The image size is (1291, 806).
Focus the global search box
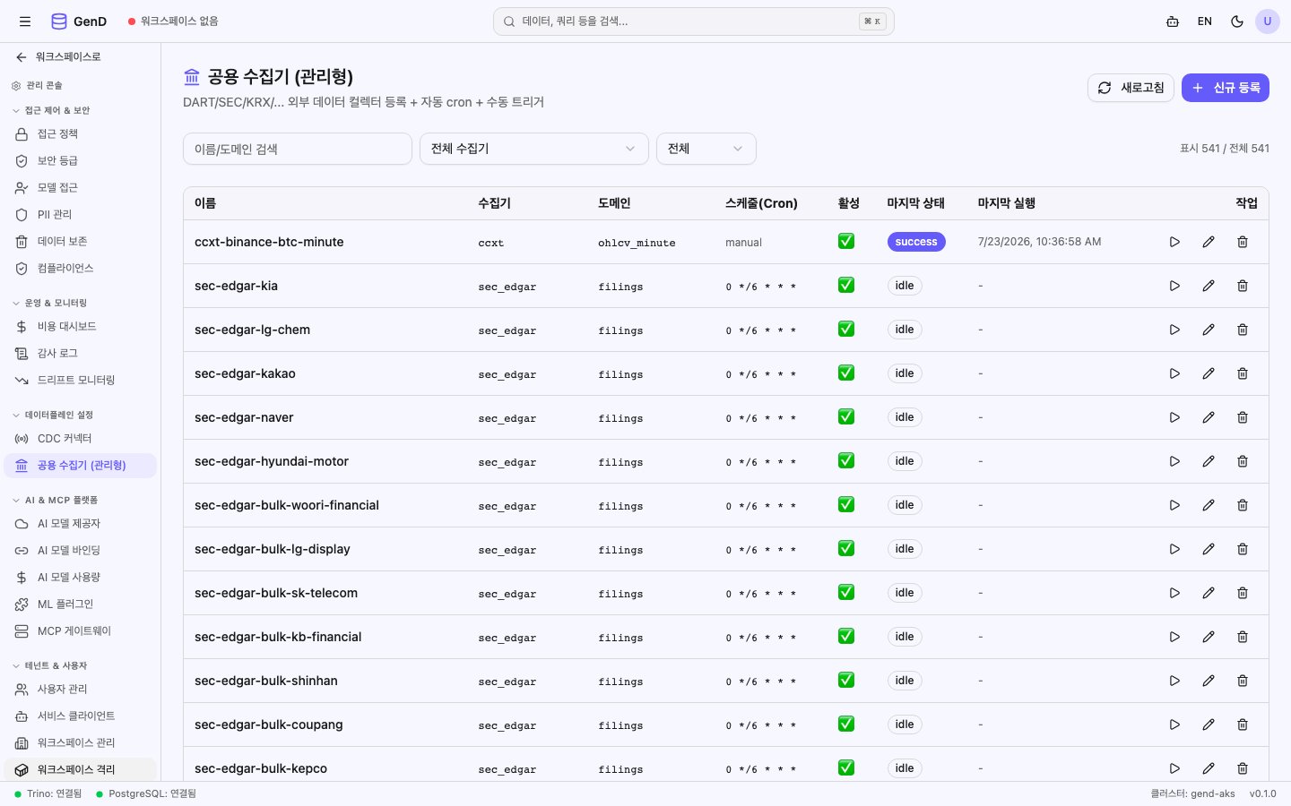tap(694, 21)
